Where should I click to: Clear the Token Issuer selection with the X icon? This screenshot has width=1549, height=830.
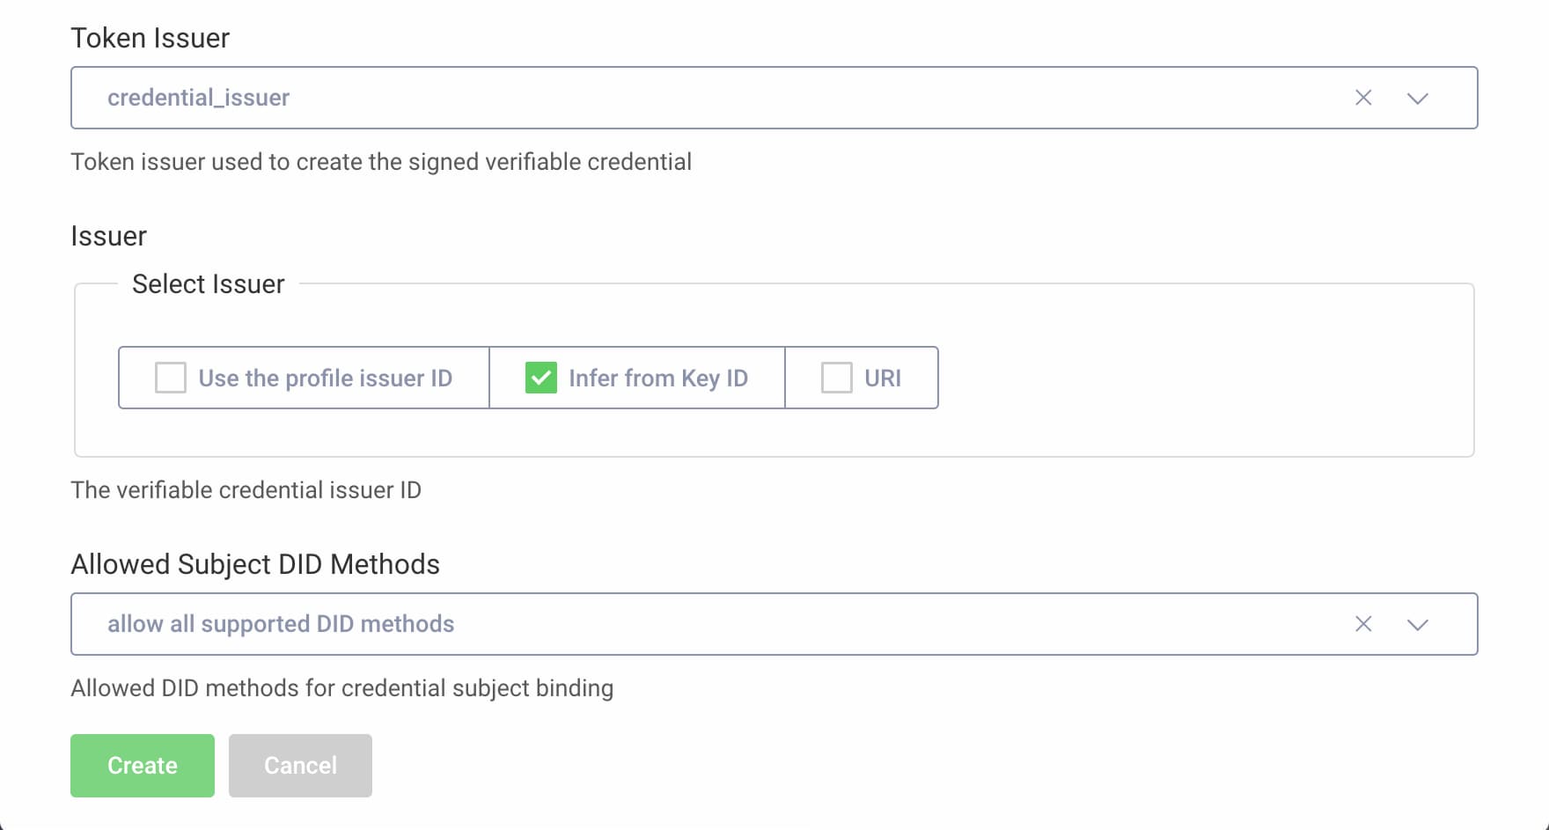1362,98
